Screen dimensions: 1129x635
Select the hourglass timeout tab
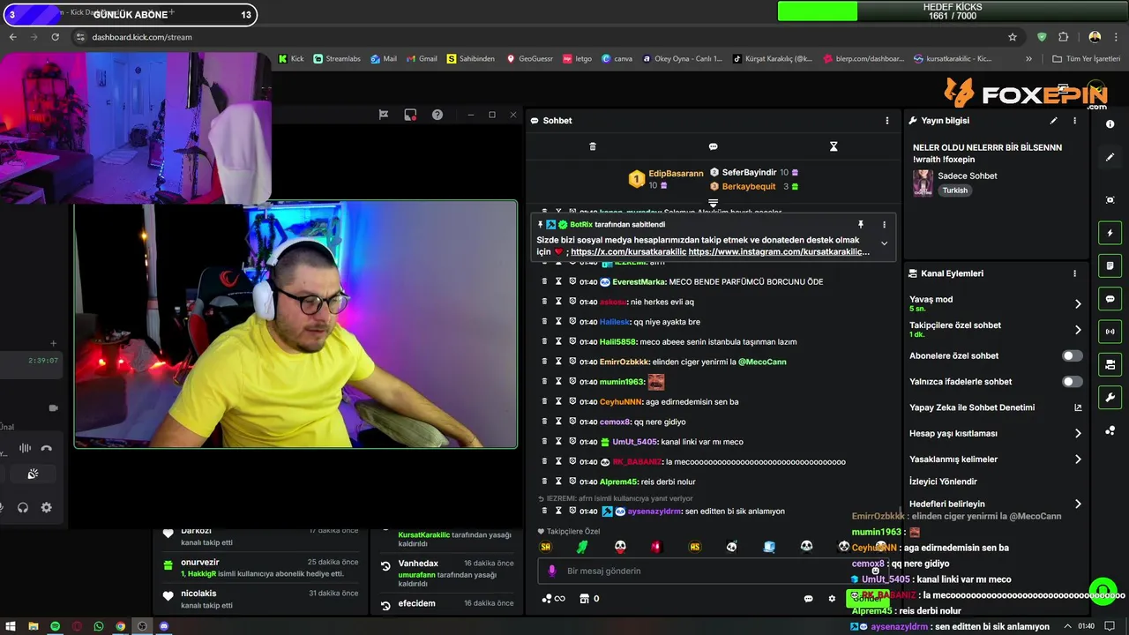pyautogui.click(x=834, y=146)
